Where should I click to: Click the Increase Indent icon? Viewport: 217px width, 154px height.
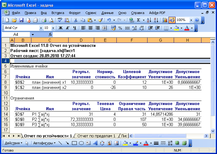click(157, 28)
